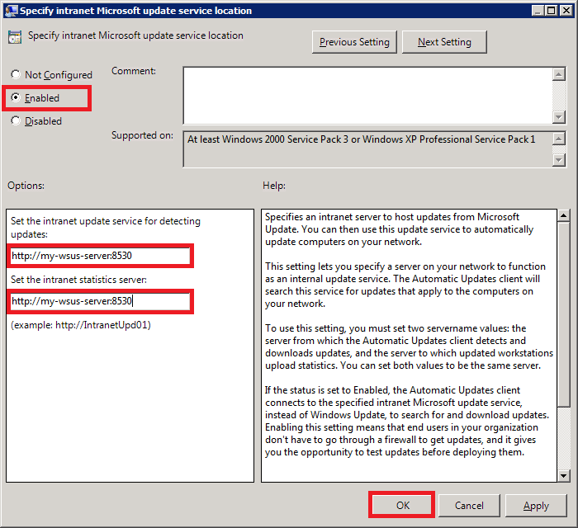
Task: Click the Help pane scroll up arrow
Action: click(563, 215)
